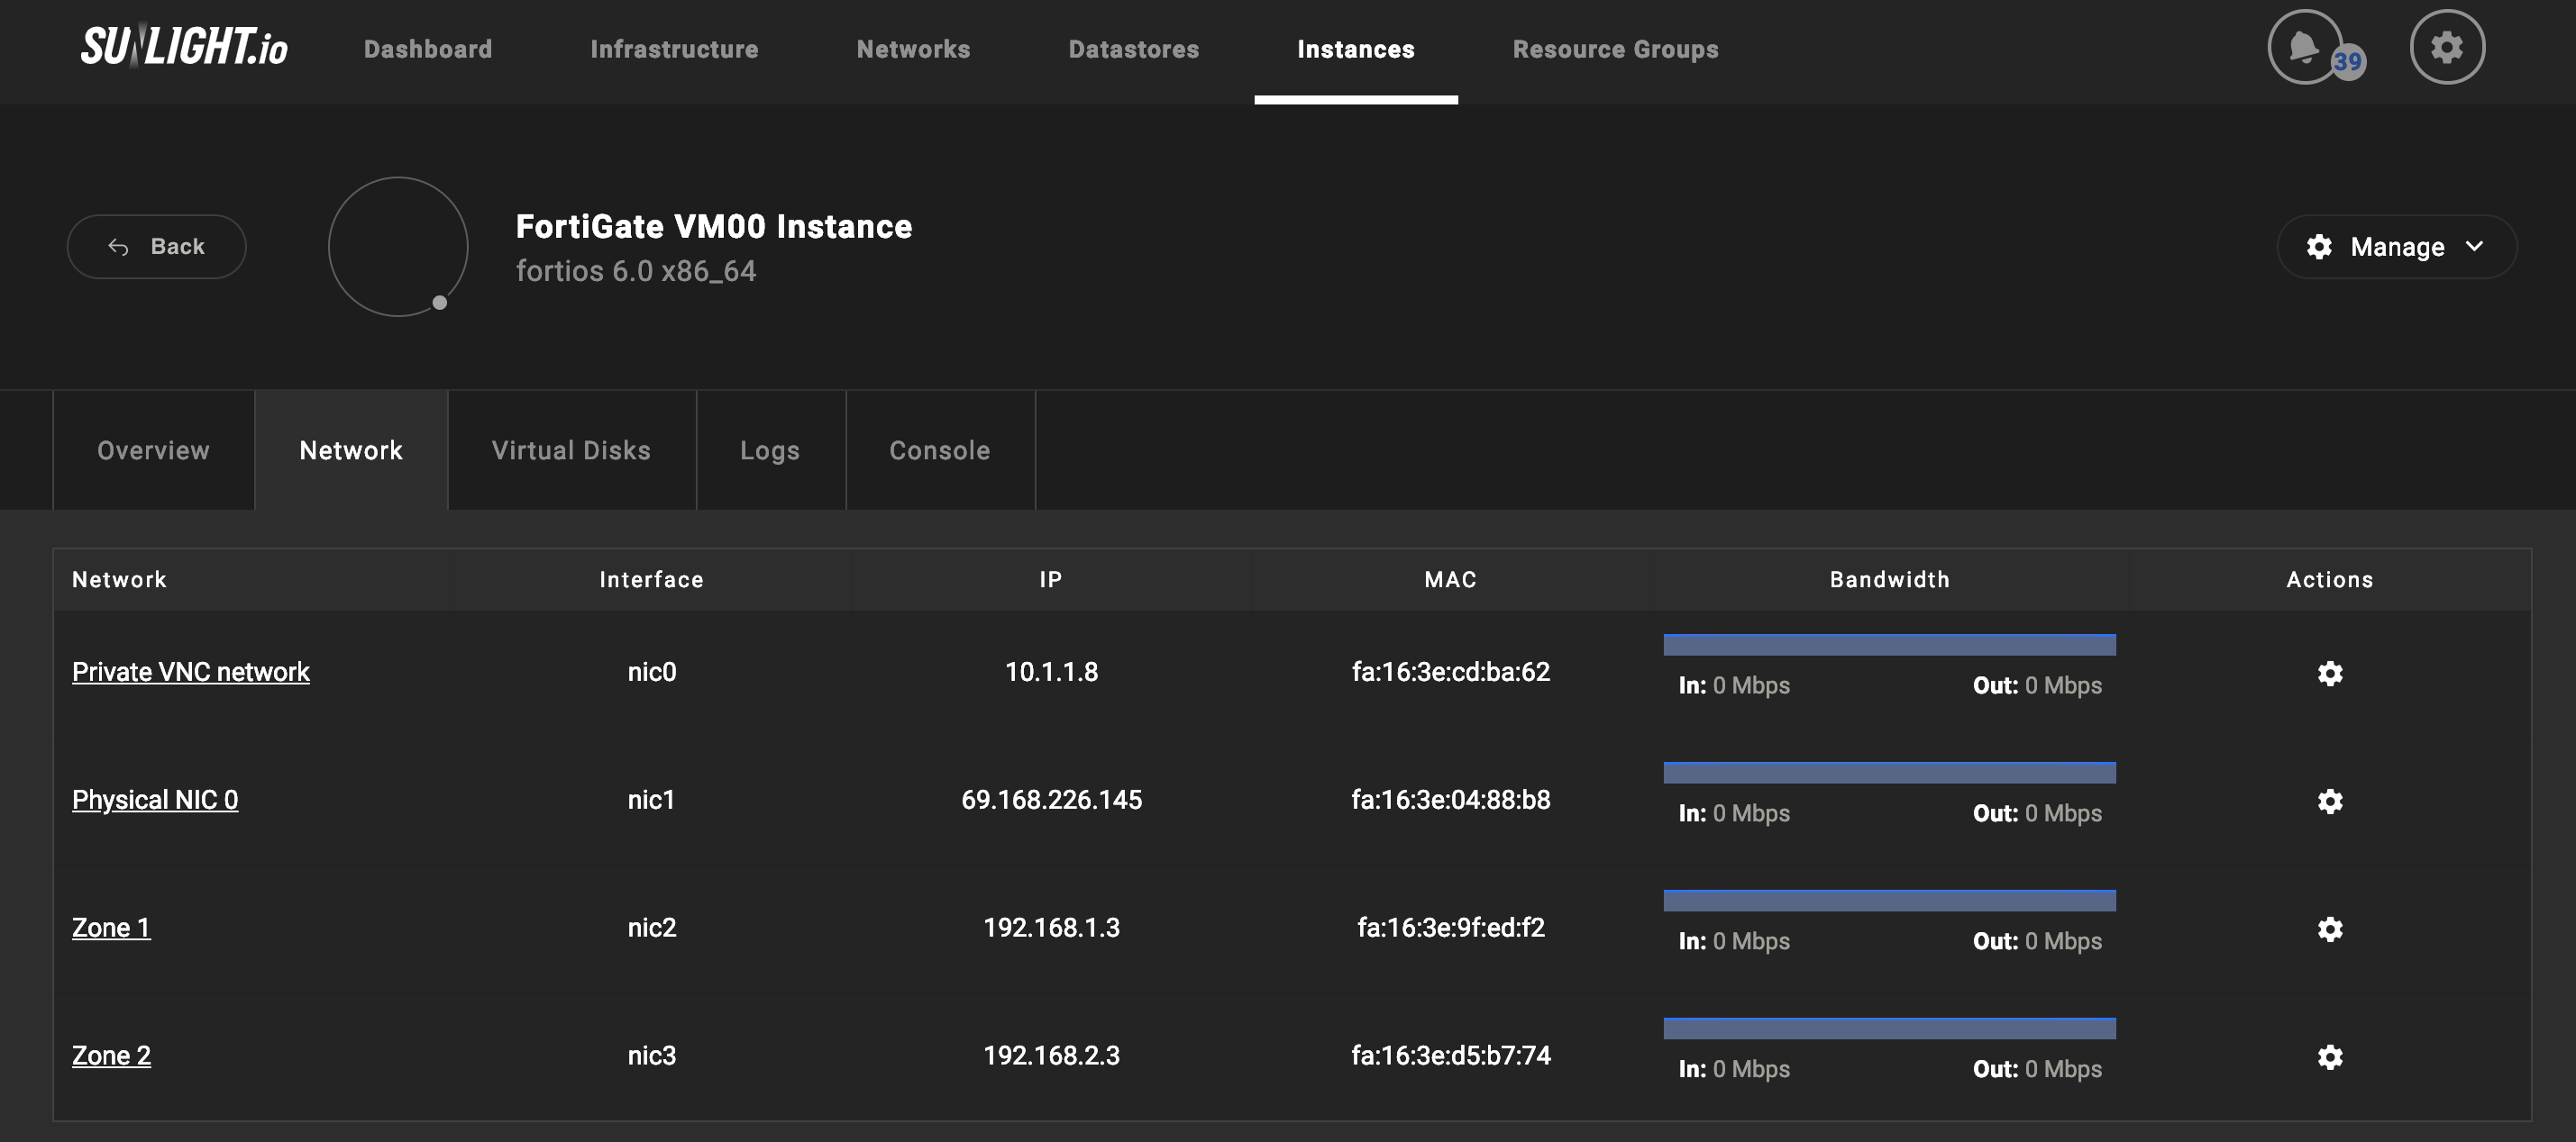The image size is (2576, 1142).
Task: Switch to the Virtual Disks tab
Action: coord(571,450)
